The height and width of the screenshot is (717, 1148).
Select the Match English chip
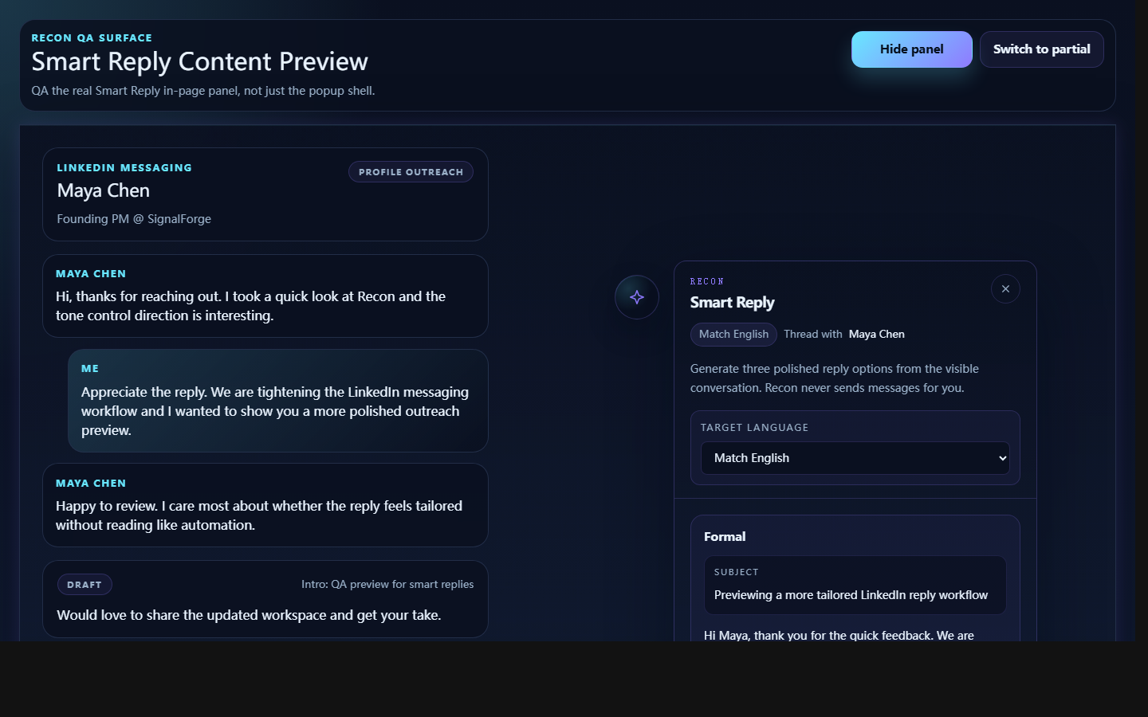[x=733, y=334]
